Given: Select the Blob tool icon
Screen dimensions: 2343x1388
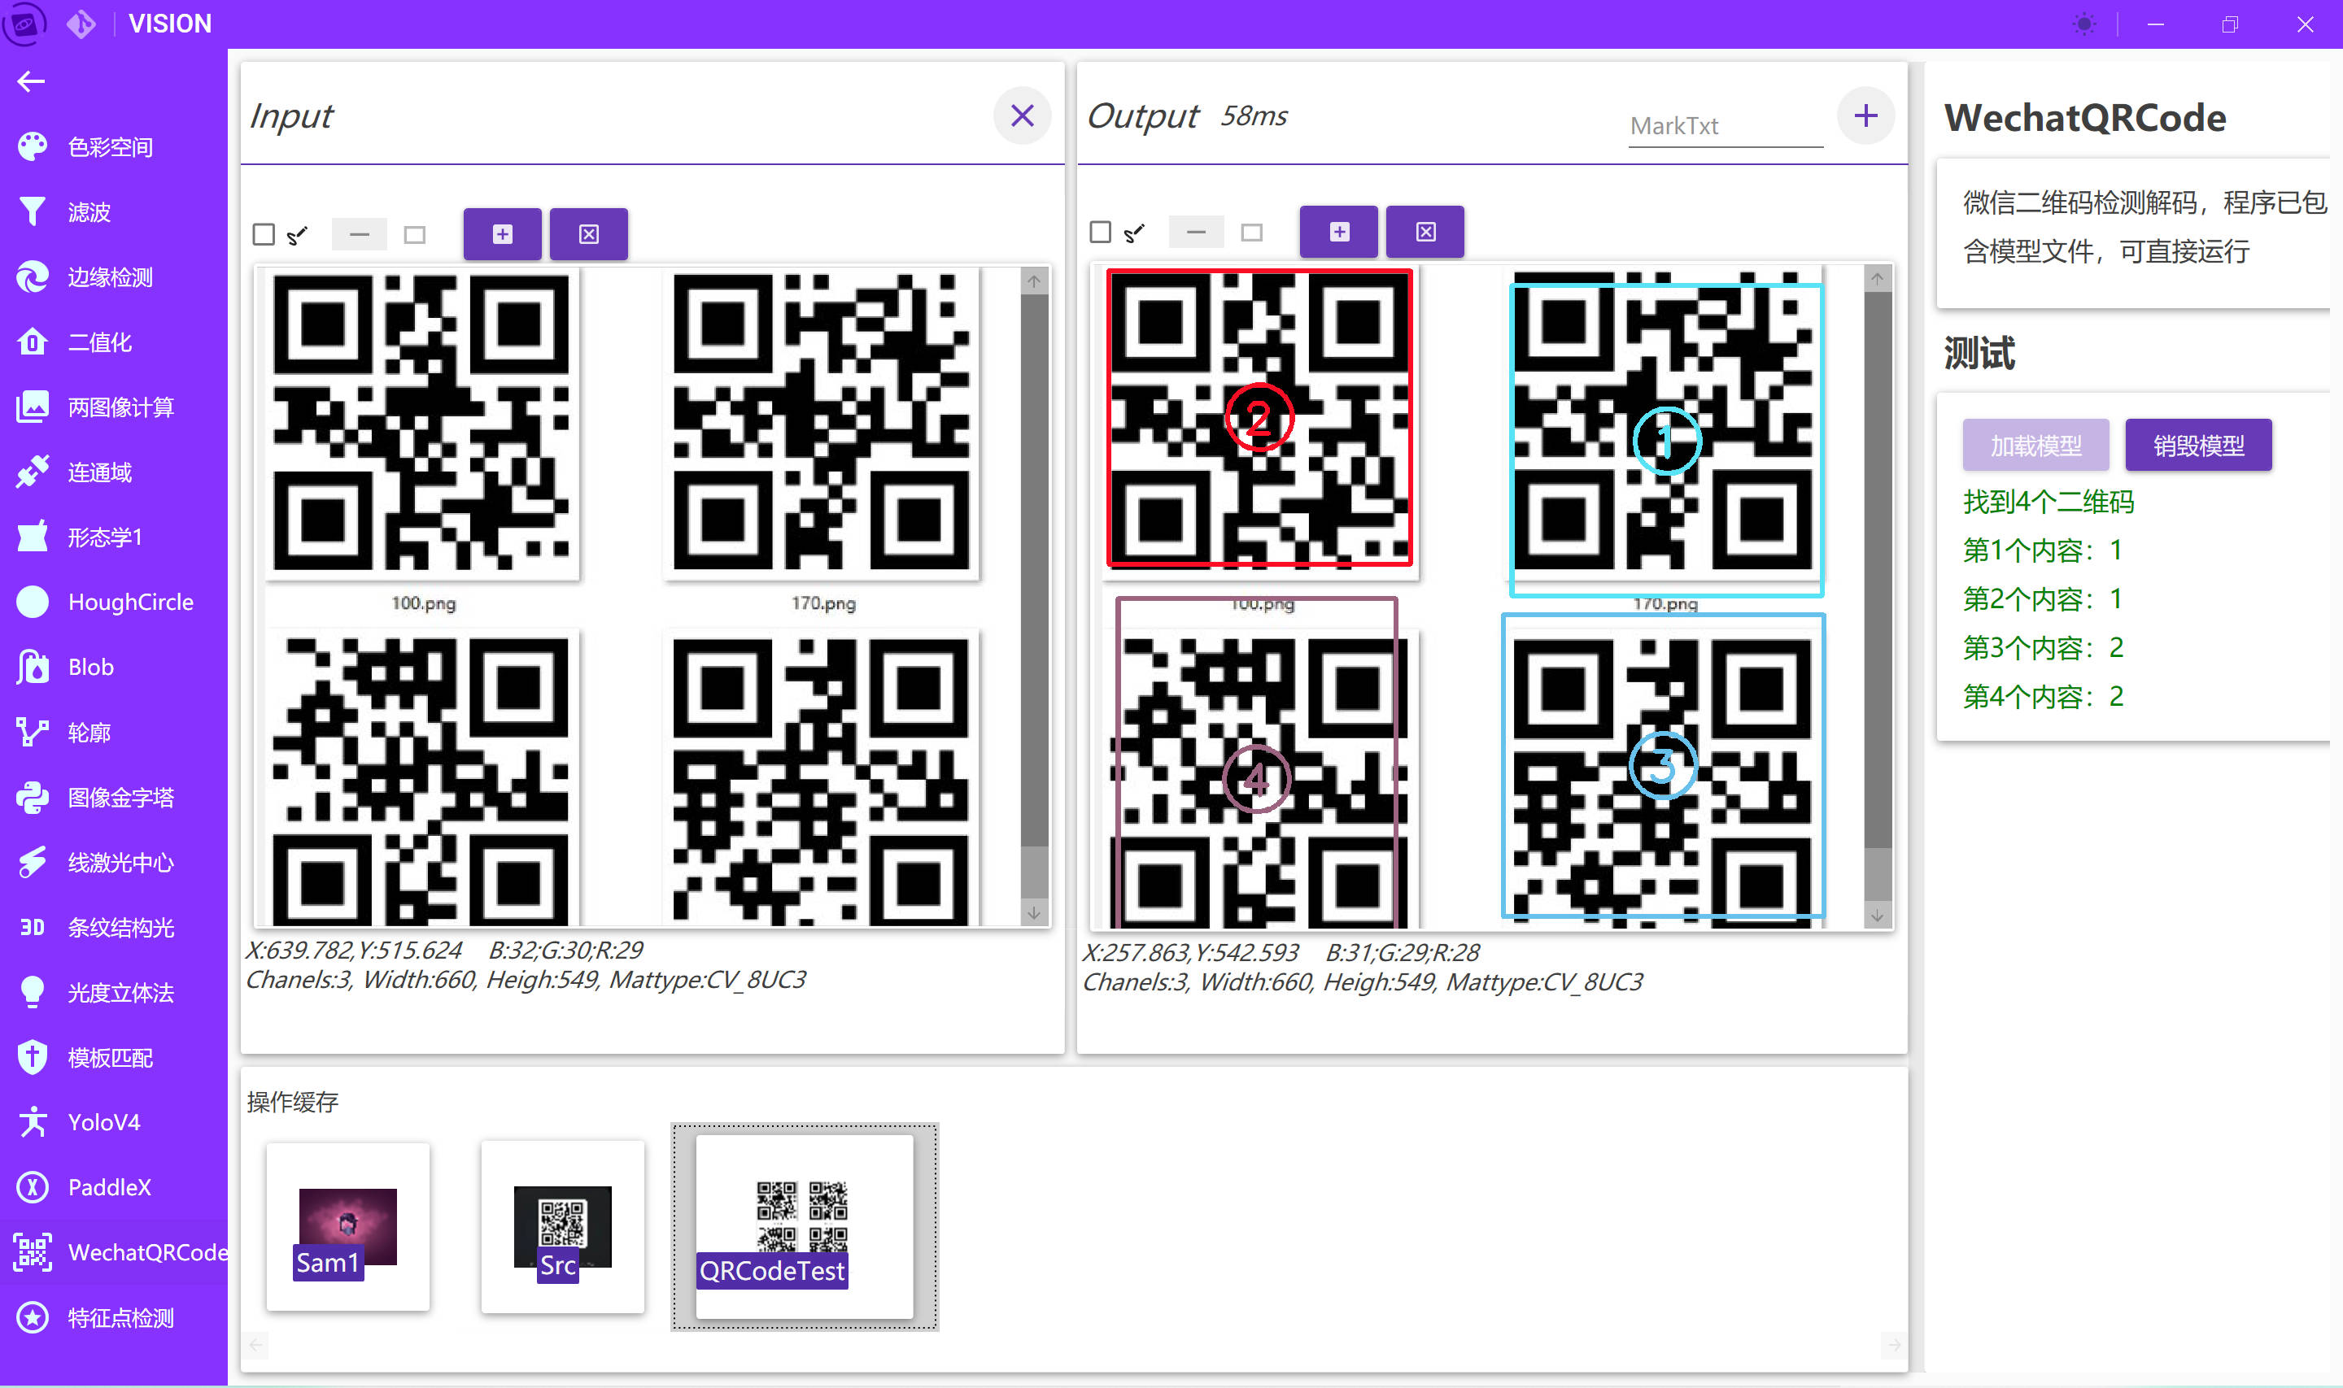Looking at the screenshot, I should coord(32,667).
